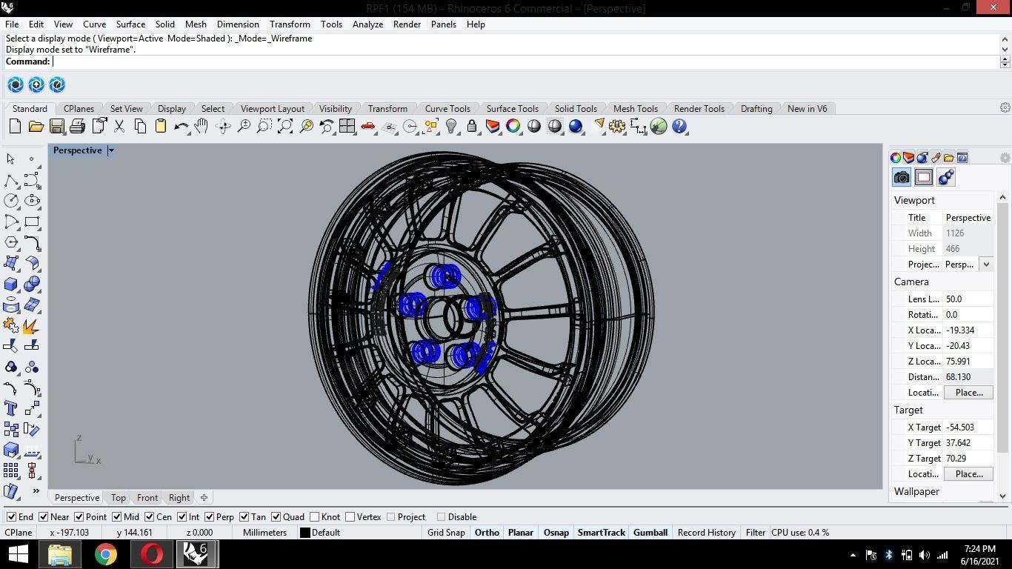
Task: Open the Surface menu
Action: click(130, 24)
